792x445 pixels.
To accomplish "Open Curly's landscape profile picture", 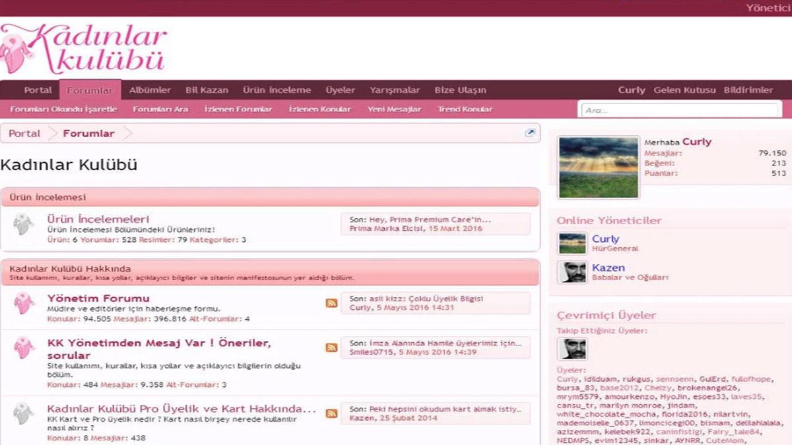I will tap(599, 167).
